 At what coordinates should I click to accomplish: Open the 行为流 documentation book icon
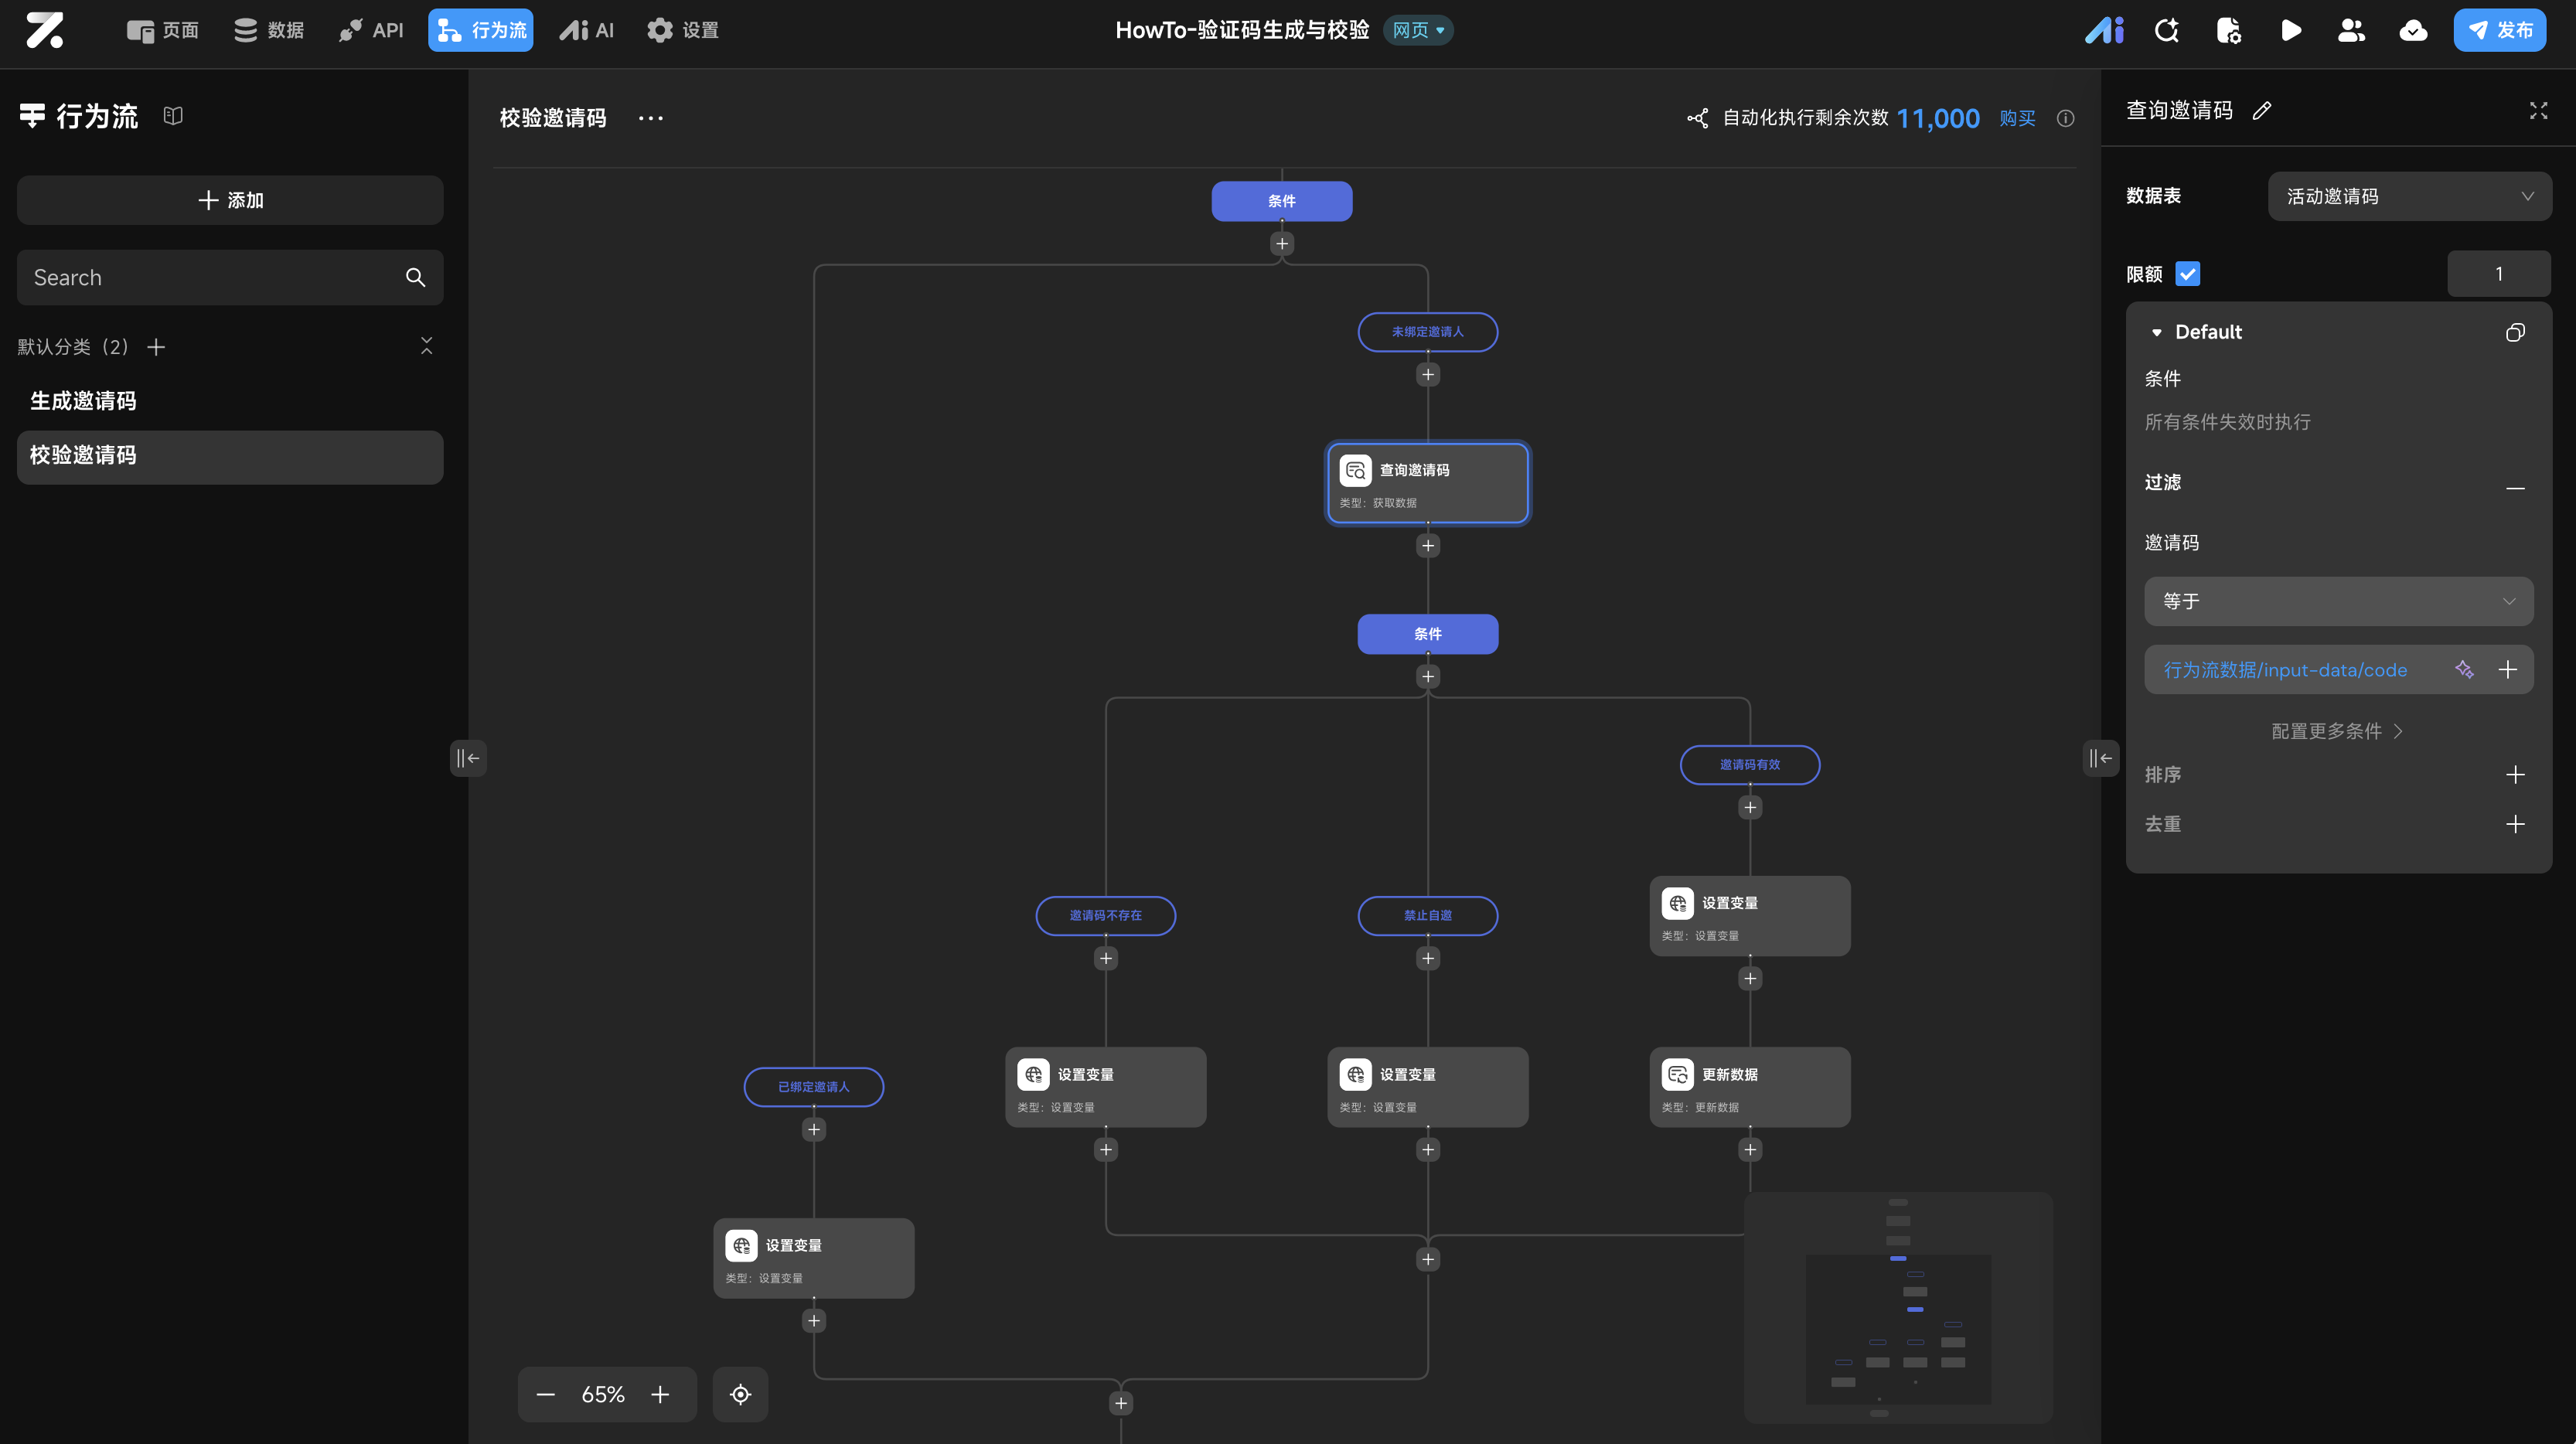(x=173, y=116)
